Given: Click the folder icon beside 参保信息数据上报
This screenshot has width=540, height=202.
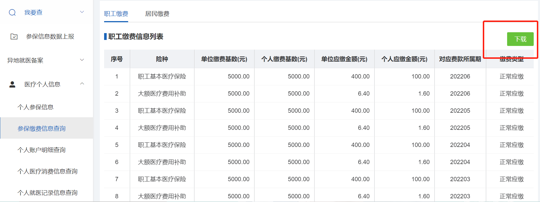Looking at the screenshot, I should [14, 37].
